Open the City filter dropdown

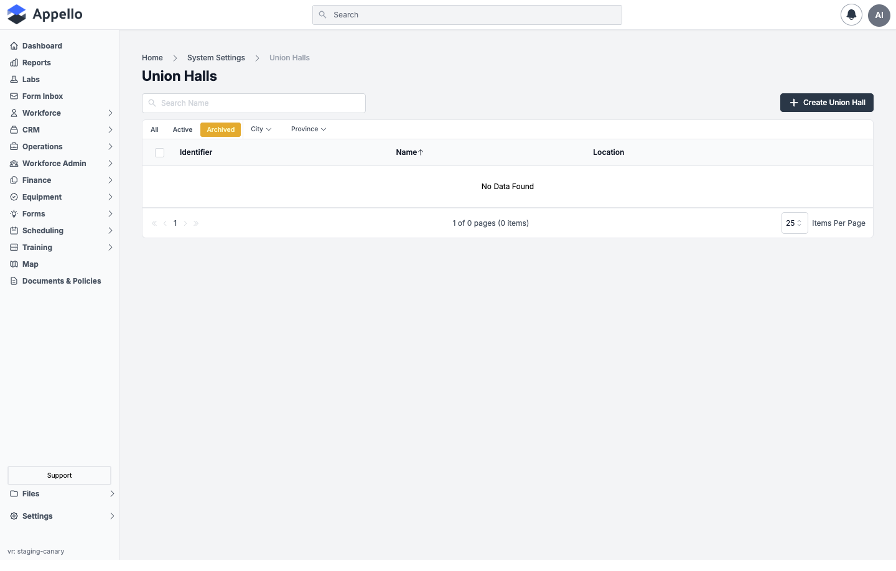[x=261, y=129]
